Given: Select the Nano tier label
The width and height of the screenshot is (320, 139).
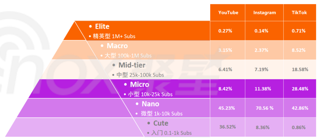Looking at the screenshot, I should (150, 104).
